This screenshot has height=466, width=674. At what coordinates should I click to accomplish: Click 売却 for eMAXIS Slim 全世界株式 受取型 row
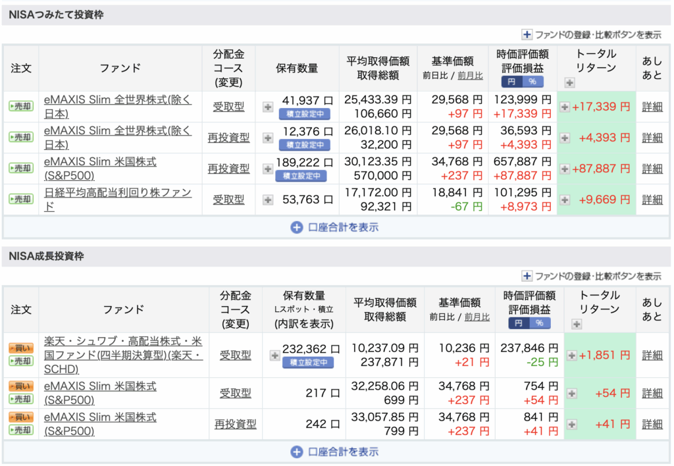[x=21, y=106]
